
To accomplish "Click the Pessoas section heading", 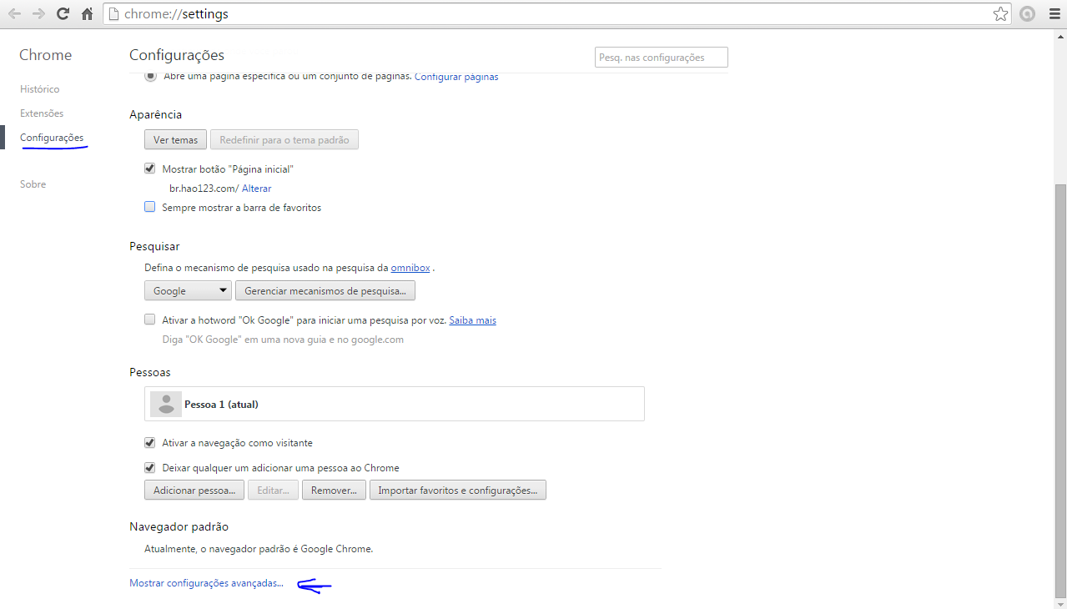I will coord(150,372).
